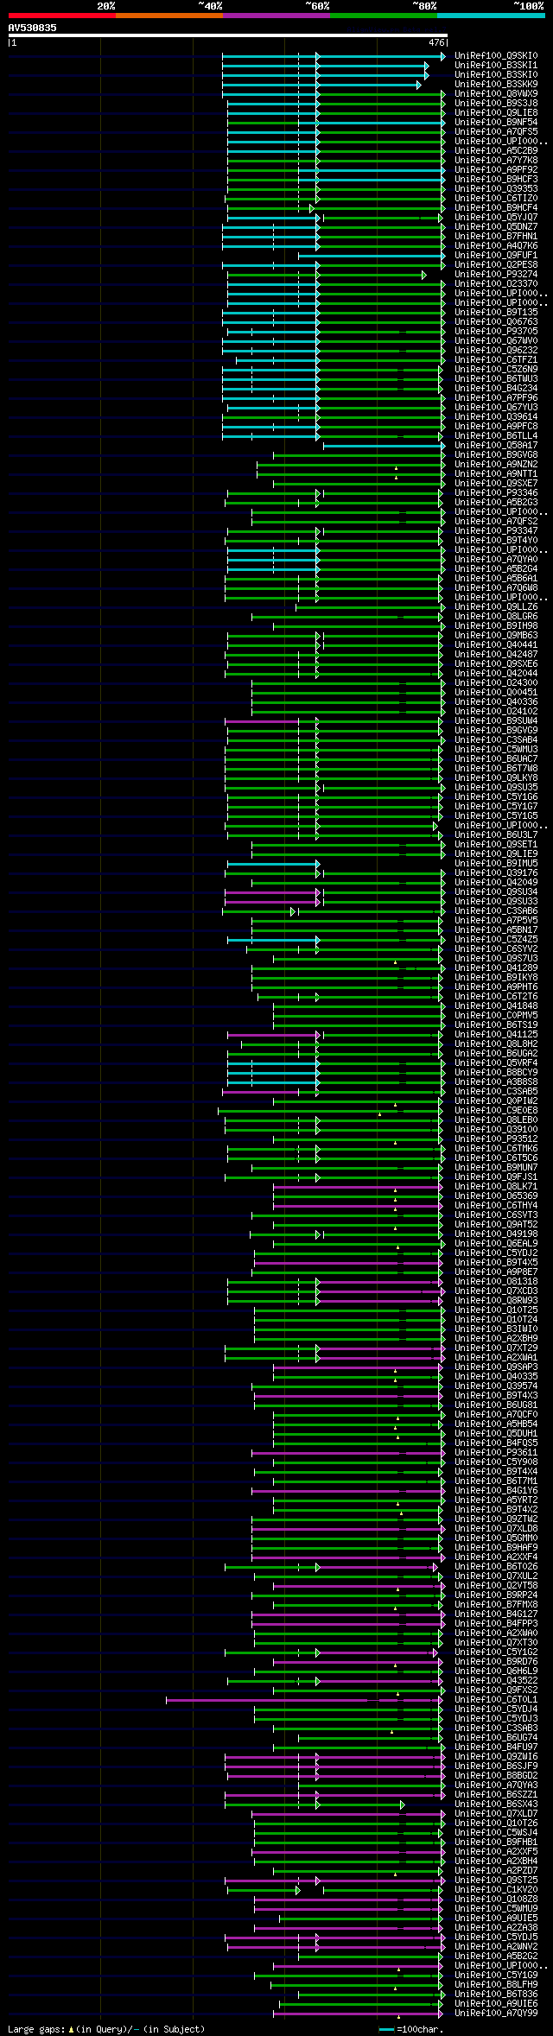This screenshot has width=553, height=2036.
Task: Click the green ~80% identity legend segment
Action: pos(384,16)
